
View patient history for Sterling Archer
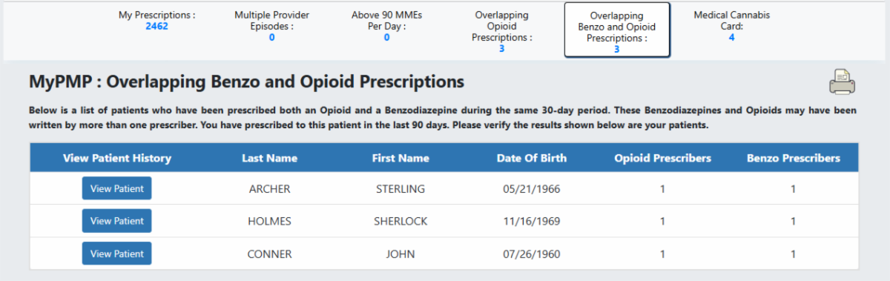[117, 188]
